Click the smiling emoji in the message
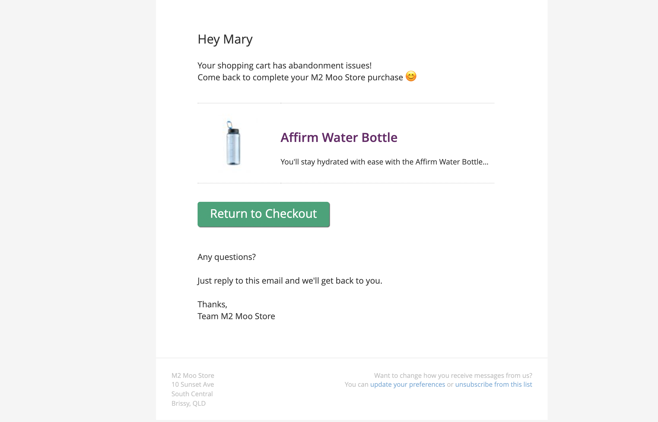This screenshot has height=422, width=658. coord(411,76)
